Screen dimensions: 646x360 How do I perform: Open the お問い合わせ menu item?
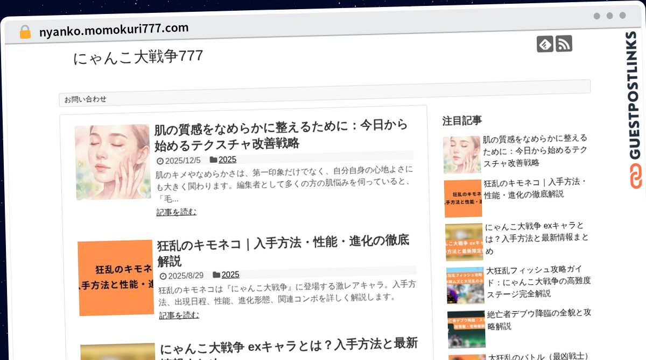(x=85, y=99)
